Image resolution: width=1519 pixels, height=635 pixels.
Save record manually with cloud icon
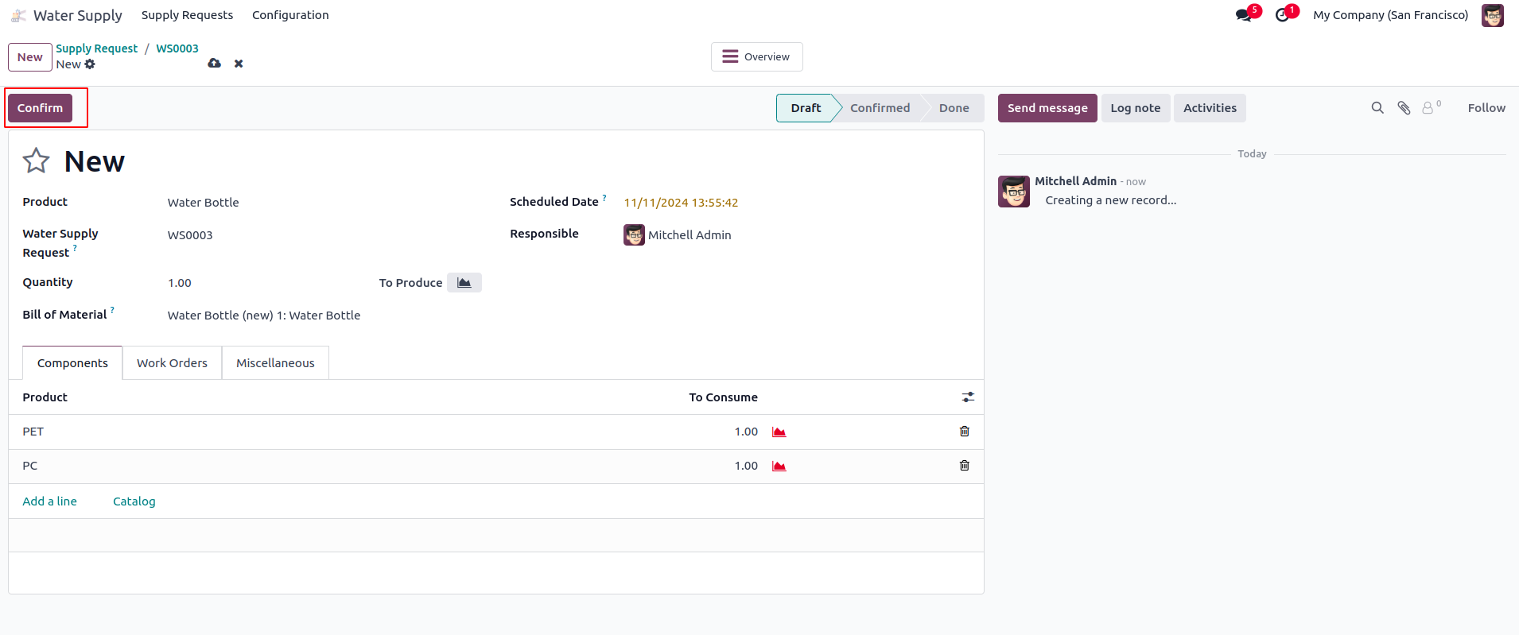214,64
